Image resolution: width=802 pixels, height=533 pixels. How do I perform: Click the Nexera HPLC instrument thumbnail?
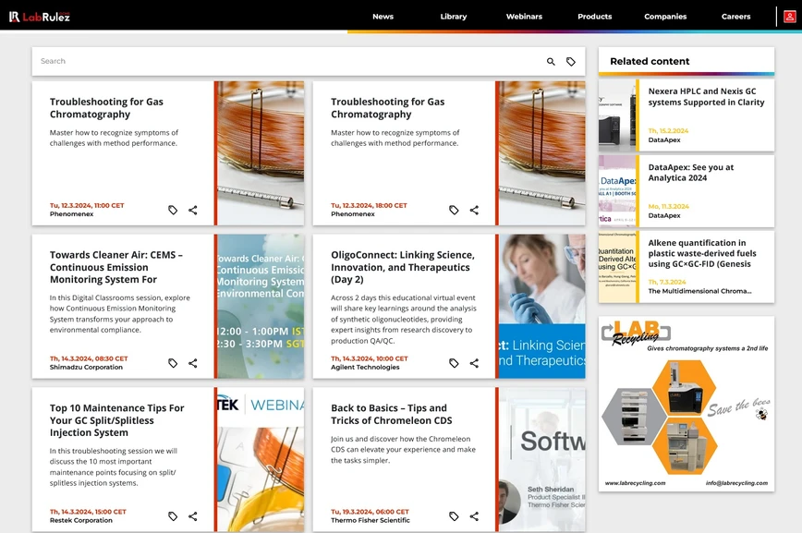617,115
